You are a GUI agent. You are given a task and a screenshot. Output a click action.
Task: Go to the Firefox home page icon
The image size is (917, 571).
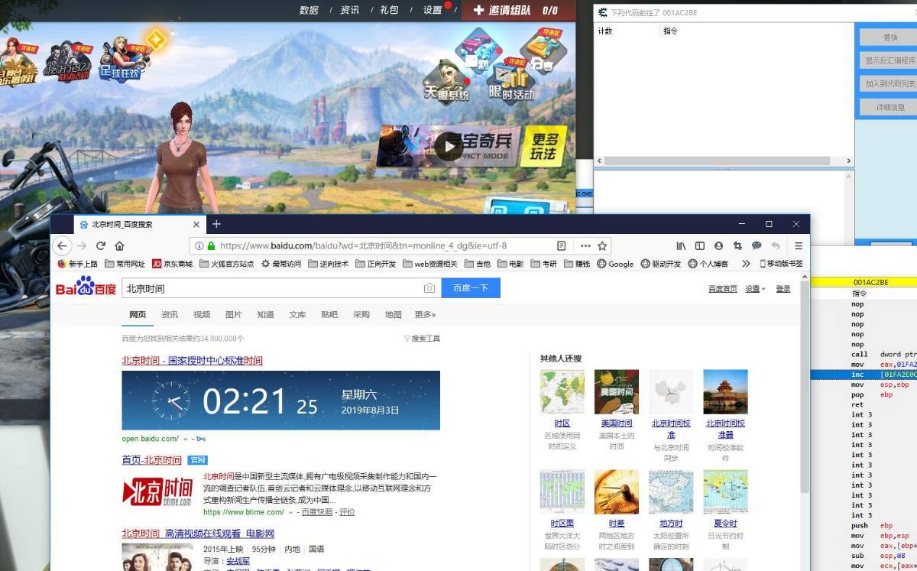pos(119,246)
